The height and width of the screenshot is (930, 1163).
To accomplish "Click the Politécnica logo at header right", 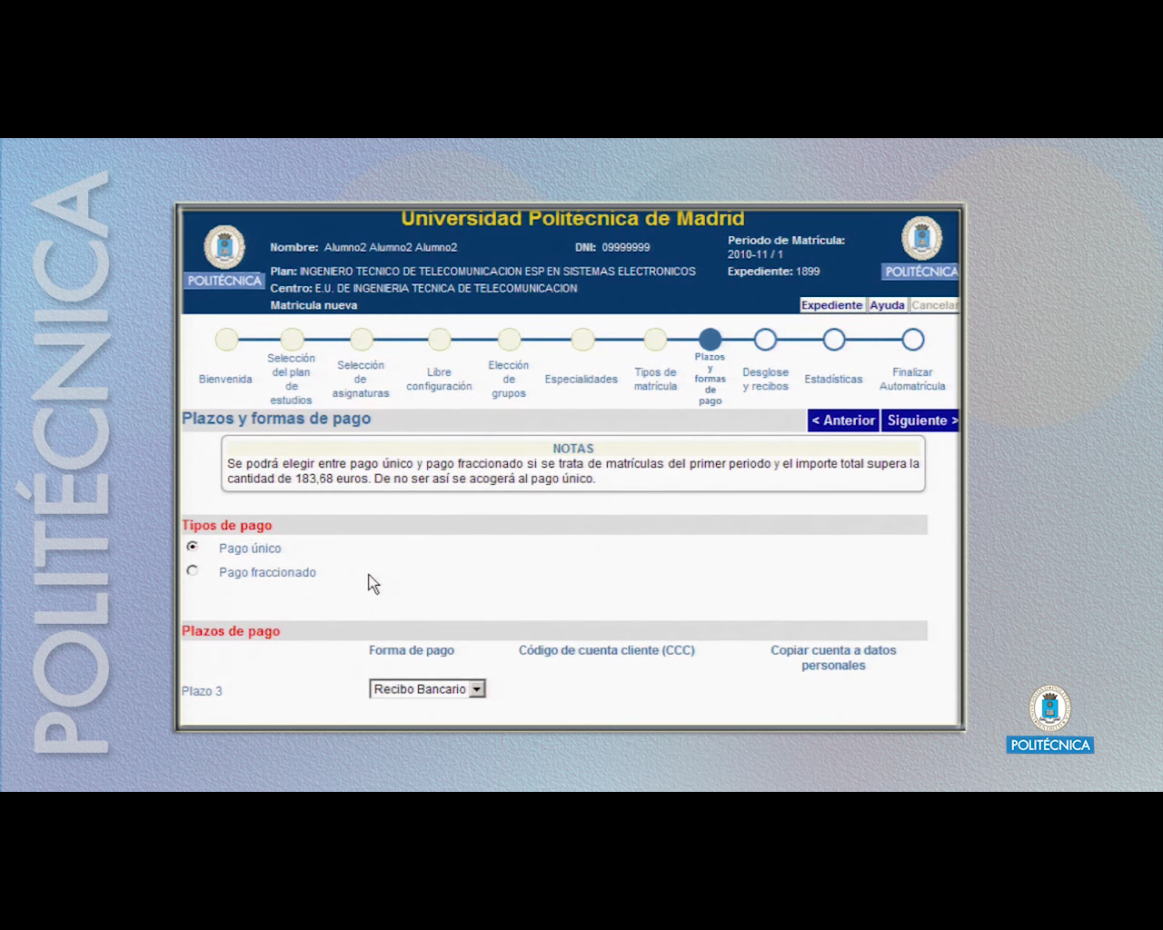I will point(920,247).
